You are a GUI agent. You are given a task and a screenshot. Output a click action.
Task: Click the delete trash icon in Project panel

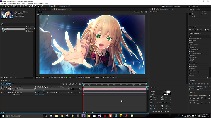click(15, 77)
